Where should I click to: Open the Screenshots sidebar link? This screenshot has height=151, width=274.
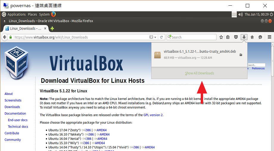click(13, 100)
